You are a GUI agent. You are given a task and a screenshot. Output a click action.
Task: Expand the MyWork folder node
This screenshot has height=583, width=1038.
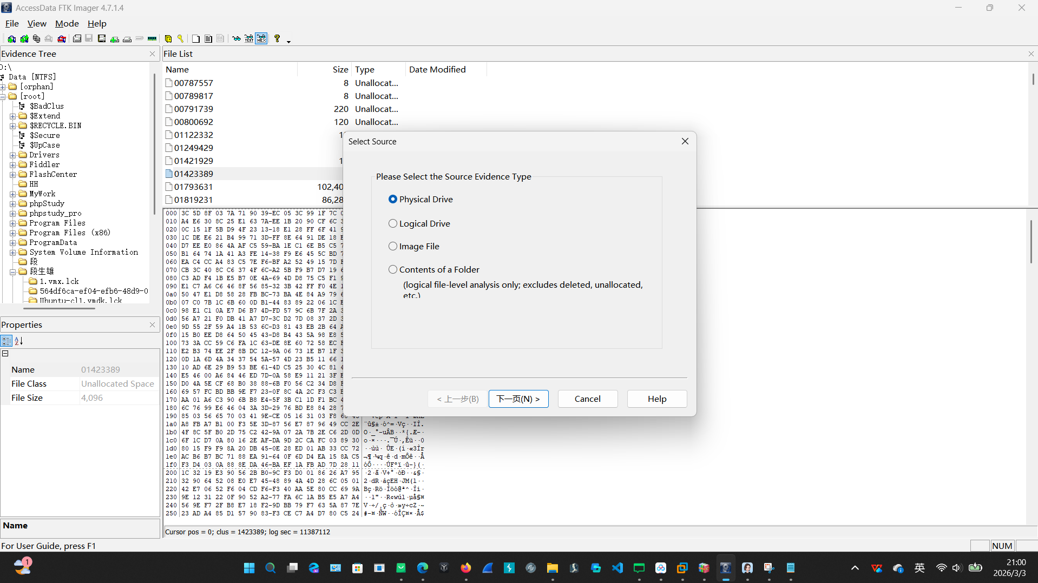point(13,194)
